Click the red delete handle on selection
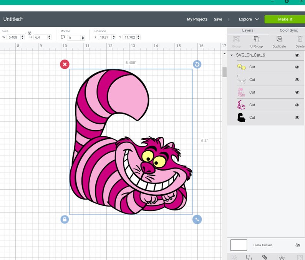The width and height of the screenshot is (305, 260). [65, 65]
